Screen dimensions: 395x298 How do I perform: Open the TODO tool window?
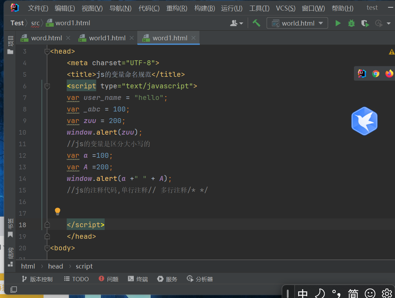[76, 279]
